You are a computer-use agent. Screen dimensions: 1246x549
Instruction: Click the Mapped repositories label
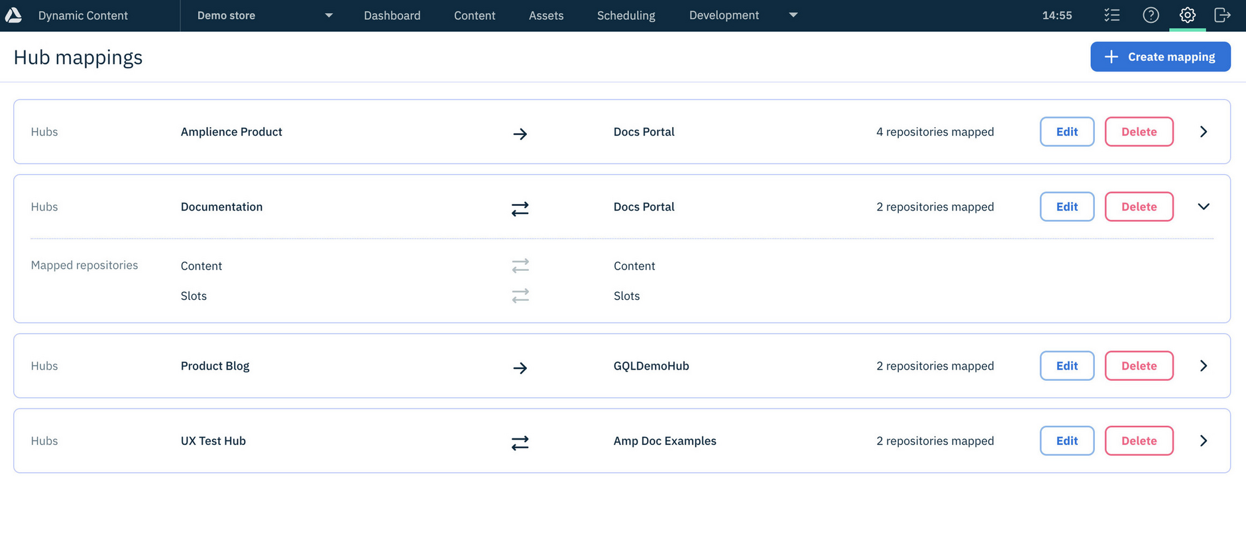coord(84,265)
